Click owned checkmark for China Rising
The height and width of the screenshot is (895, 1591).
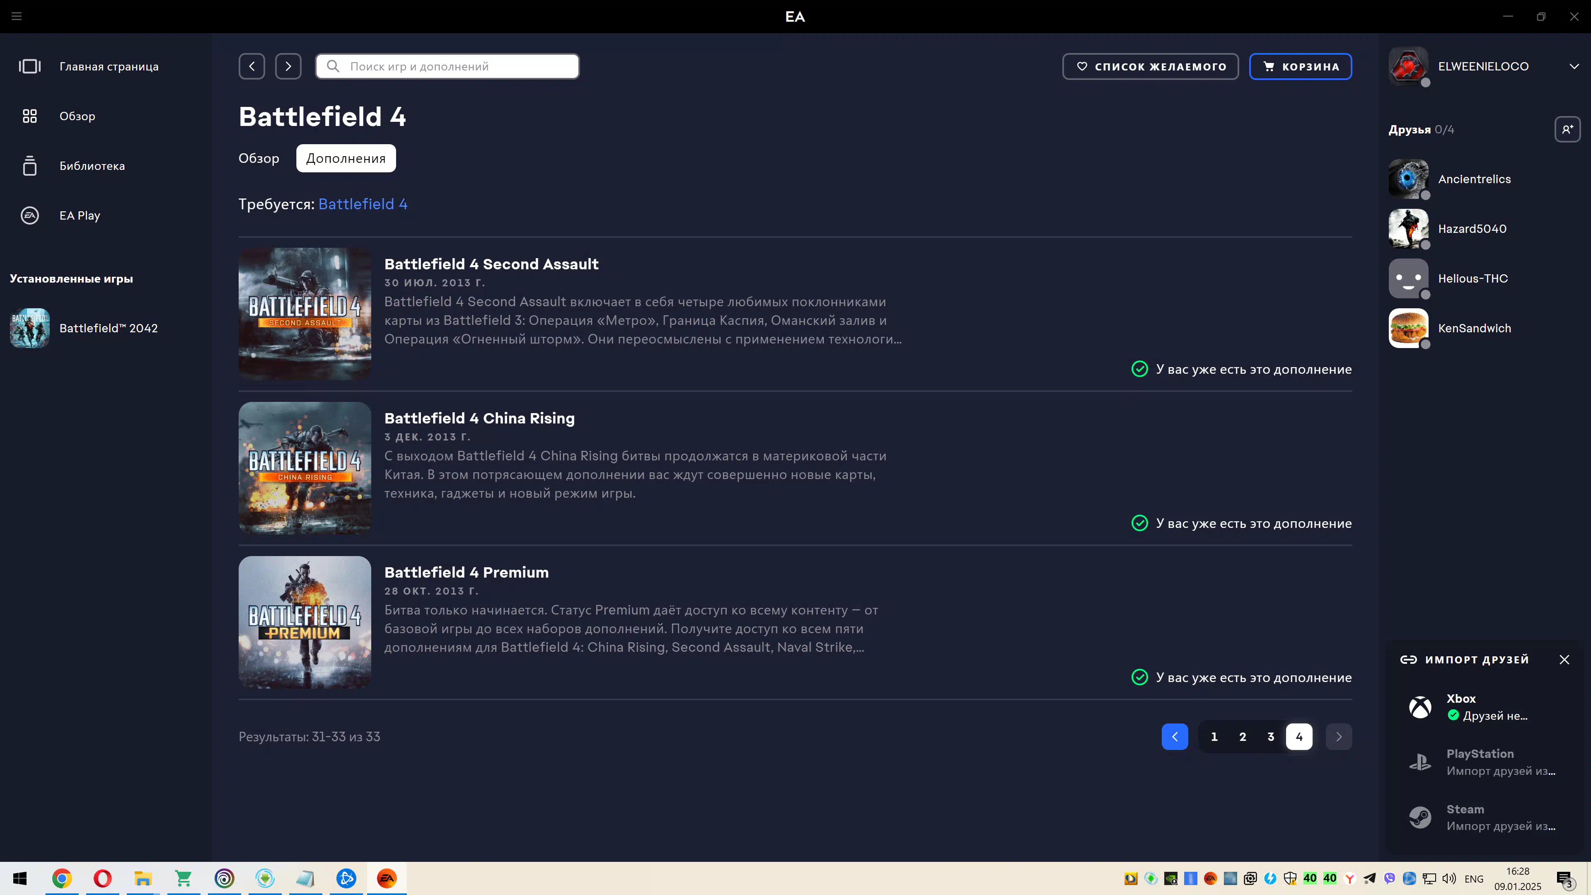(x=1139, y=523)
